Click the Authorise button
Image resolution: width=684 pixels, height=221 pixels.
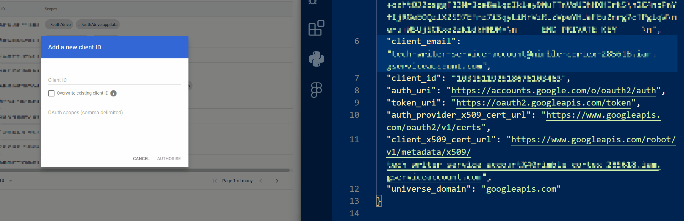[169, 159]
